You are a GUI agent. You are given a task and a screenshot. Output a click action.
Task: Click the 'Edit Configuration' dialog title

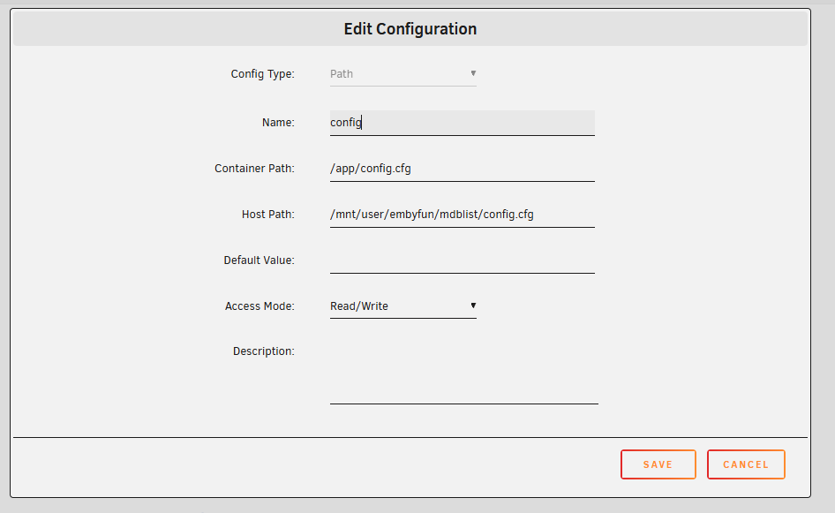pos(410,29)
